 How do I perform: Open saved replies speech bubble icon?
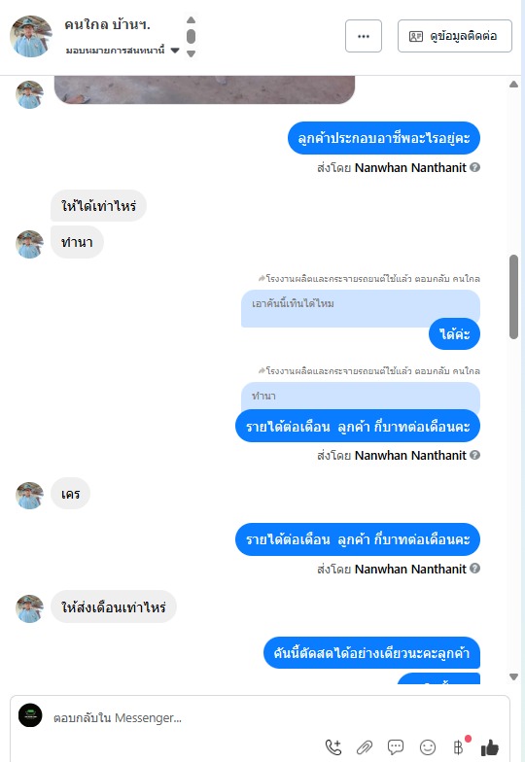[396, 746]
